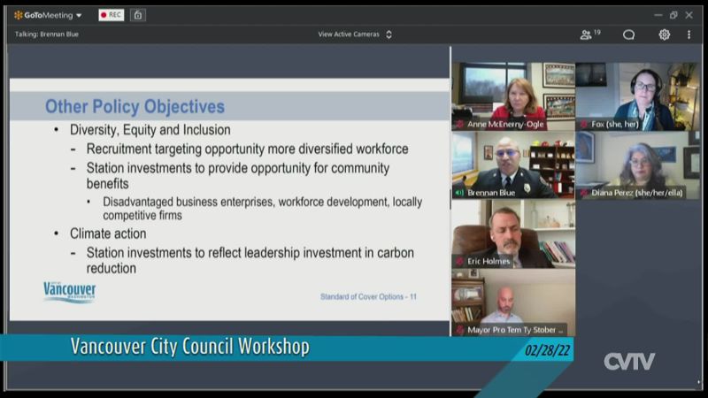Click Eric Holmes's muted mic icon

(460, 261)
